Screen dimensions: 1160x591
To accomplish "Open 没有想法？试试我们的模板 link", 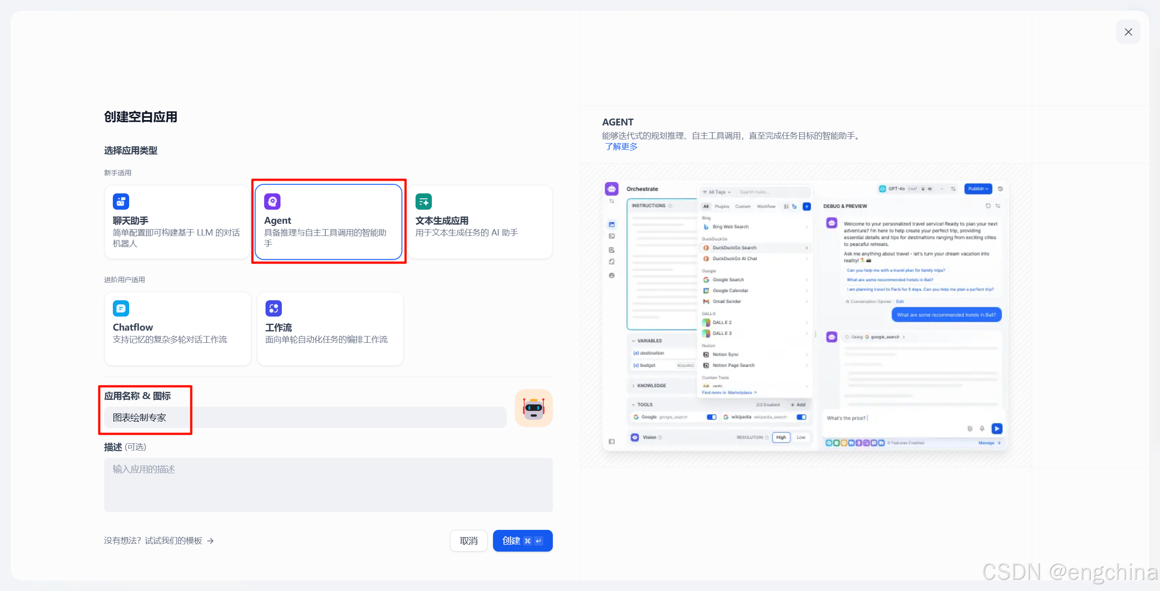I will coord(153,541).
